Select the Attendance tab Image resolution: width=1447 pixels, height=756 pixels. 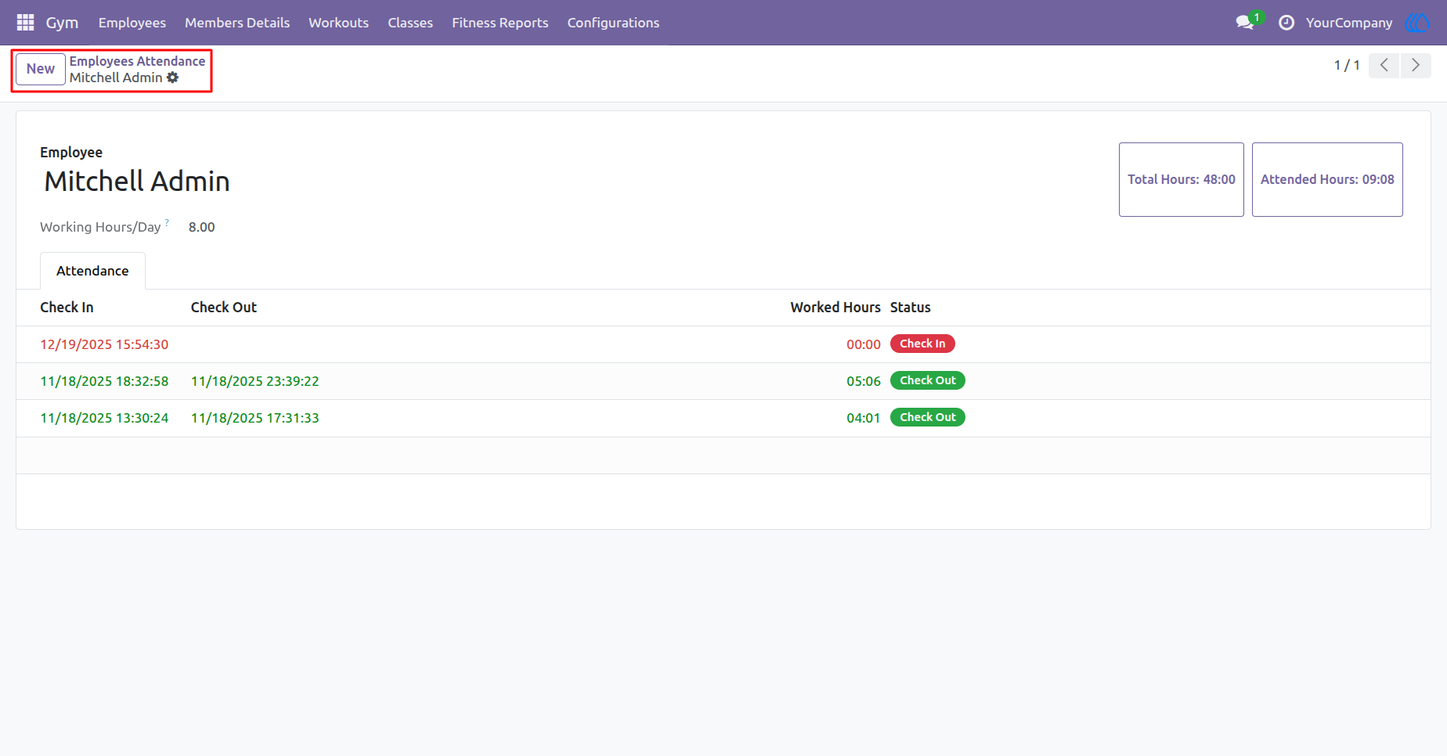click(92, 271)
